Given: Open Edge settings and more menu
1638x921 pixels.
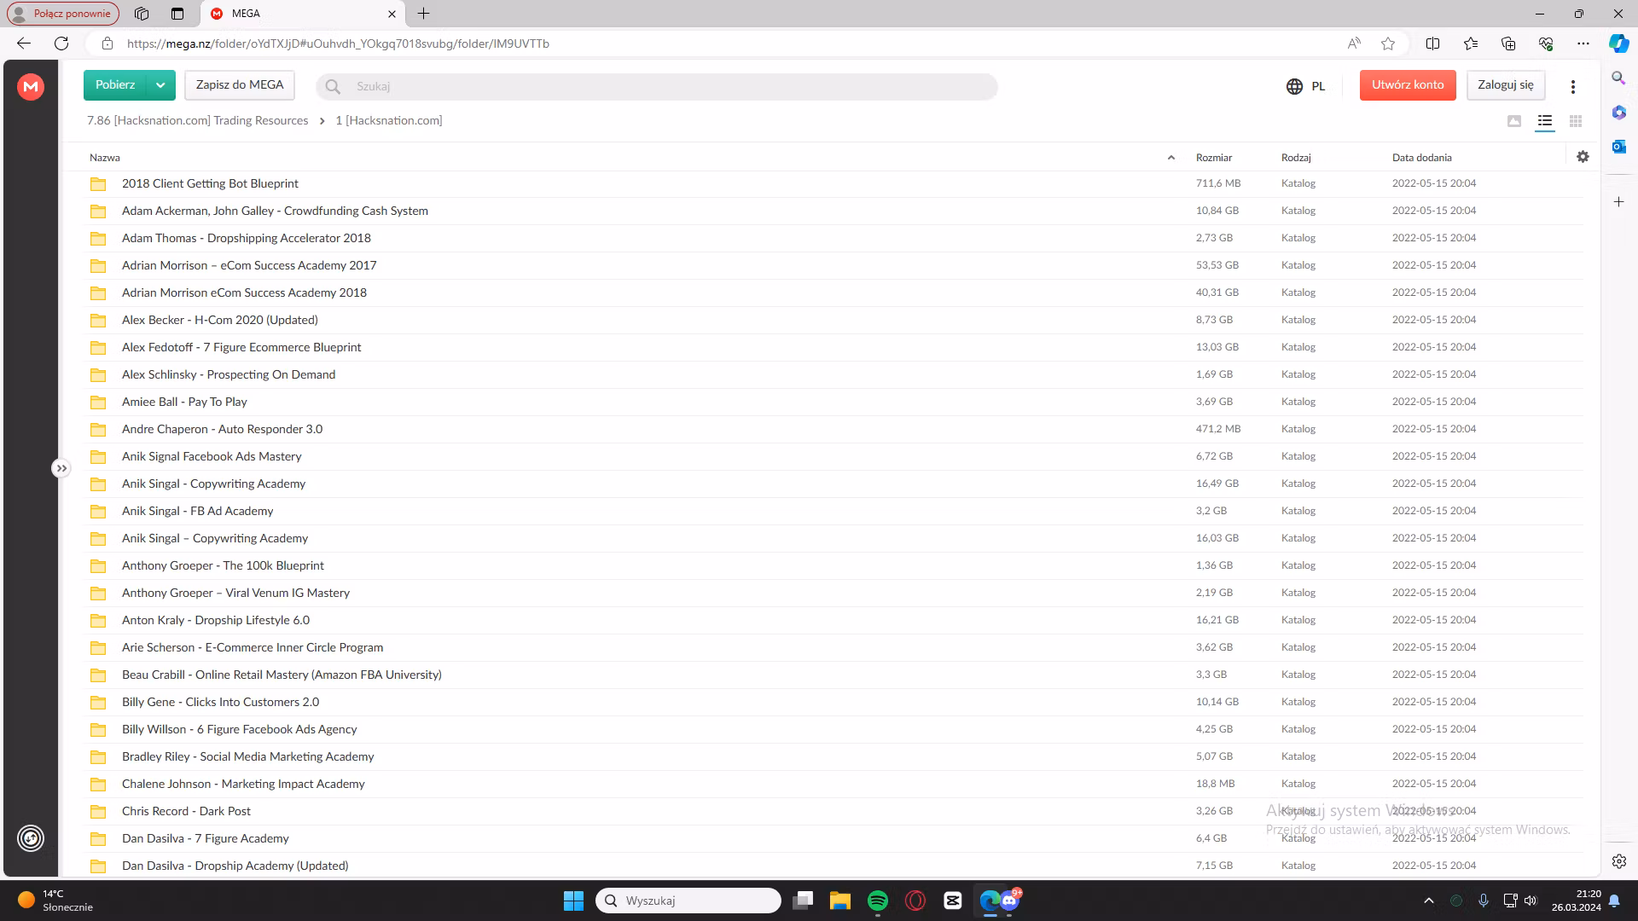Looking at the screenshot, I should click(x=1583, y=43).
